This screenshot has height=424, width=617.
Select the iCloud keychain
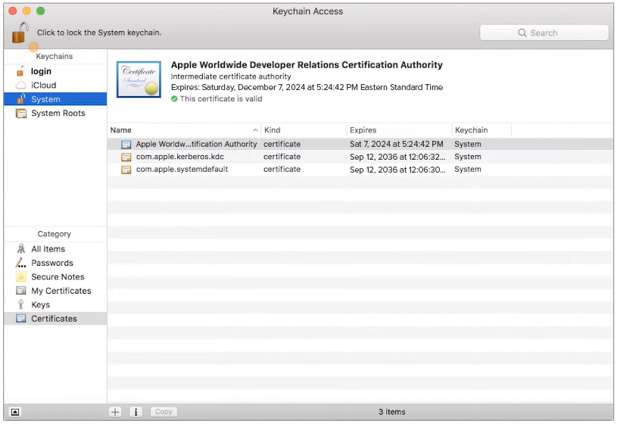click(55, 85)
